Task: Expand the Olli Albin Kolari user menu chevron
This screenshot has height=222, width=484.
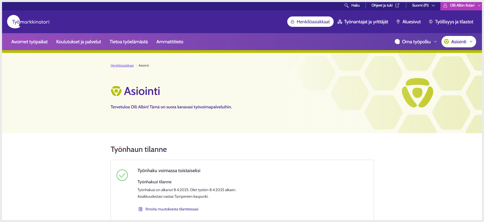Action: coord(479,5)
